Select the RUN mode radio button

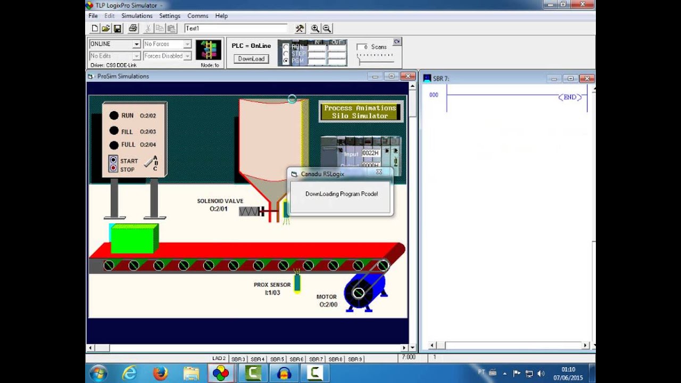(286, 47)
